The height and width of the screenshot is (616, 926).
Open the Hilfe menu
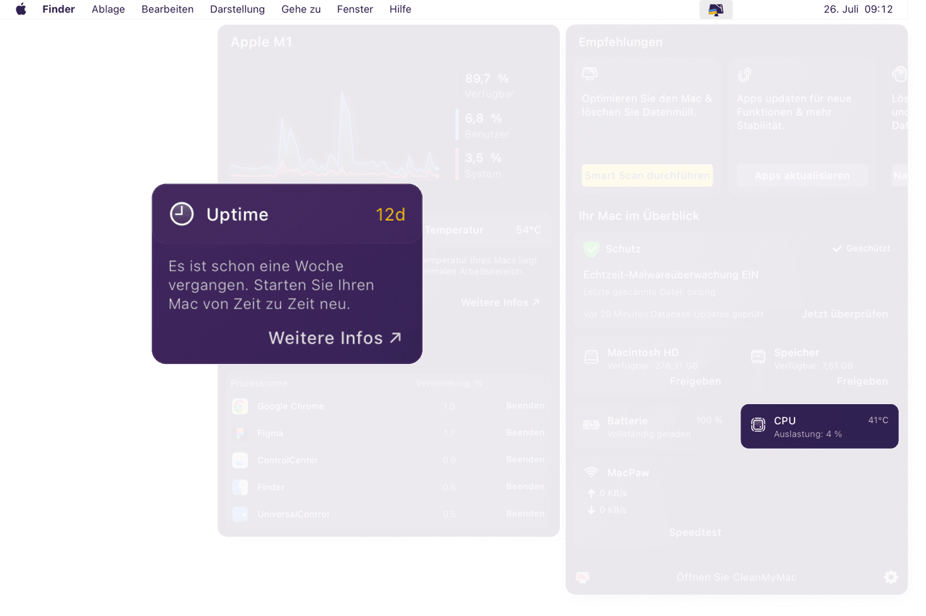tap(400, 9)
